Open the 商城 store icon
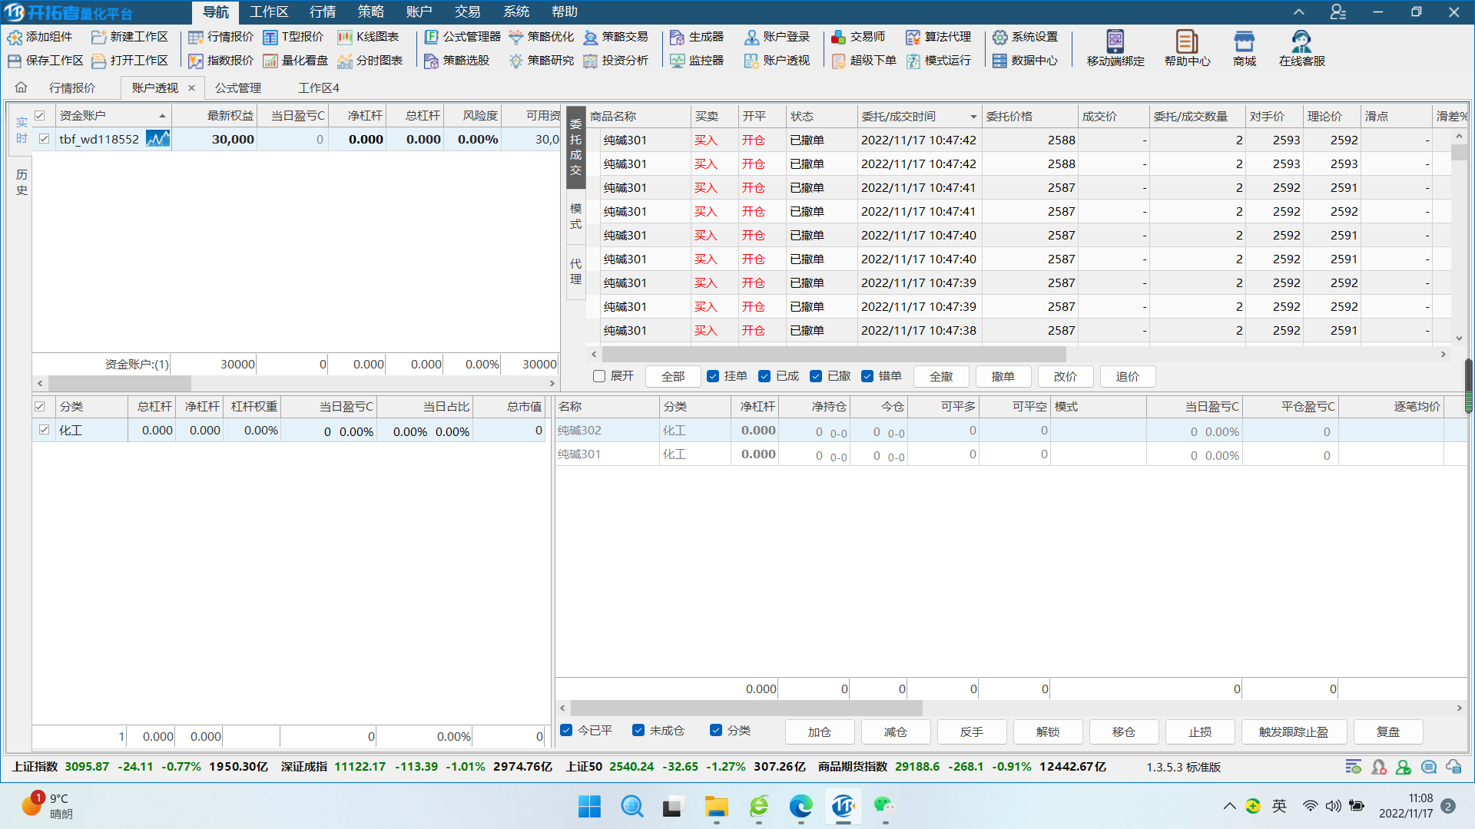Viewport: 1475px width, 829px height. click(x=1244, y=48)
